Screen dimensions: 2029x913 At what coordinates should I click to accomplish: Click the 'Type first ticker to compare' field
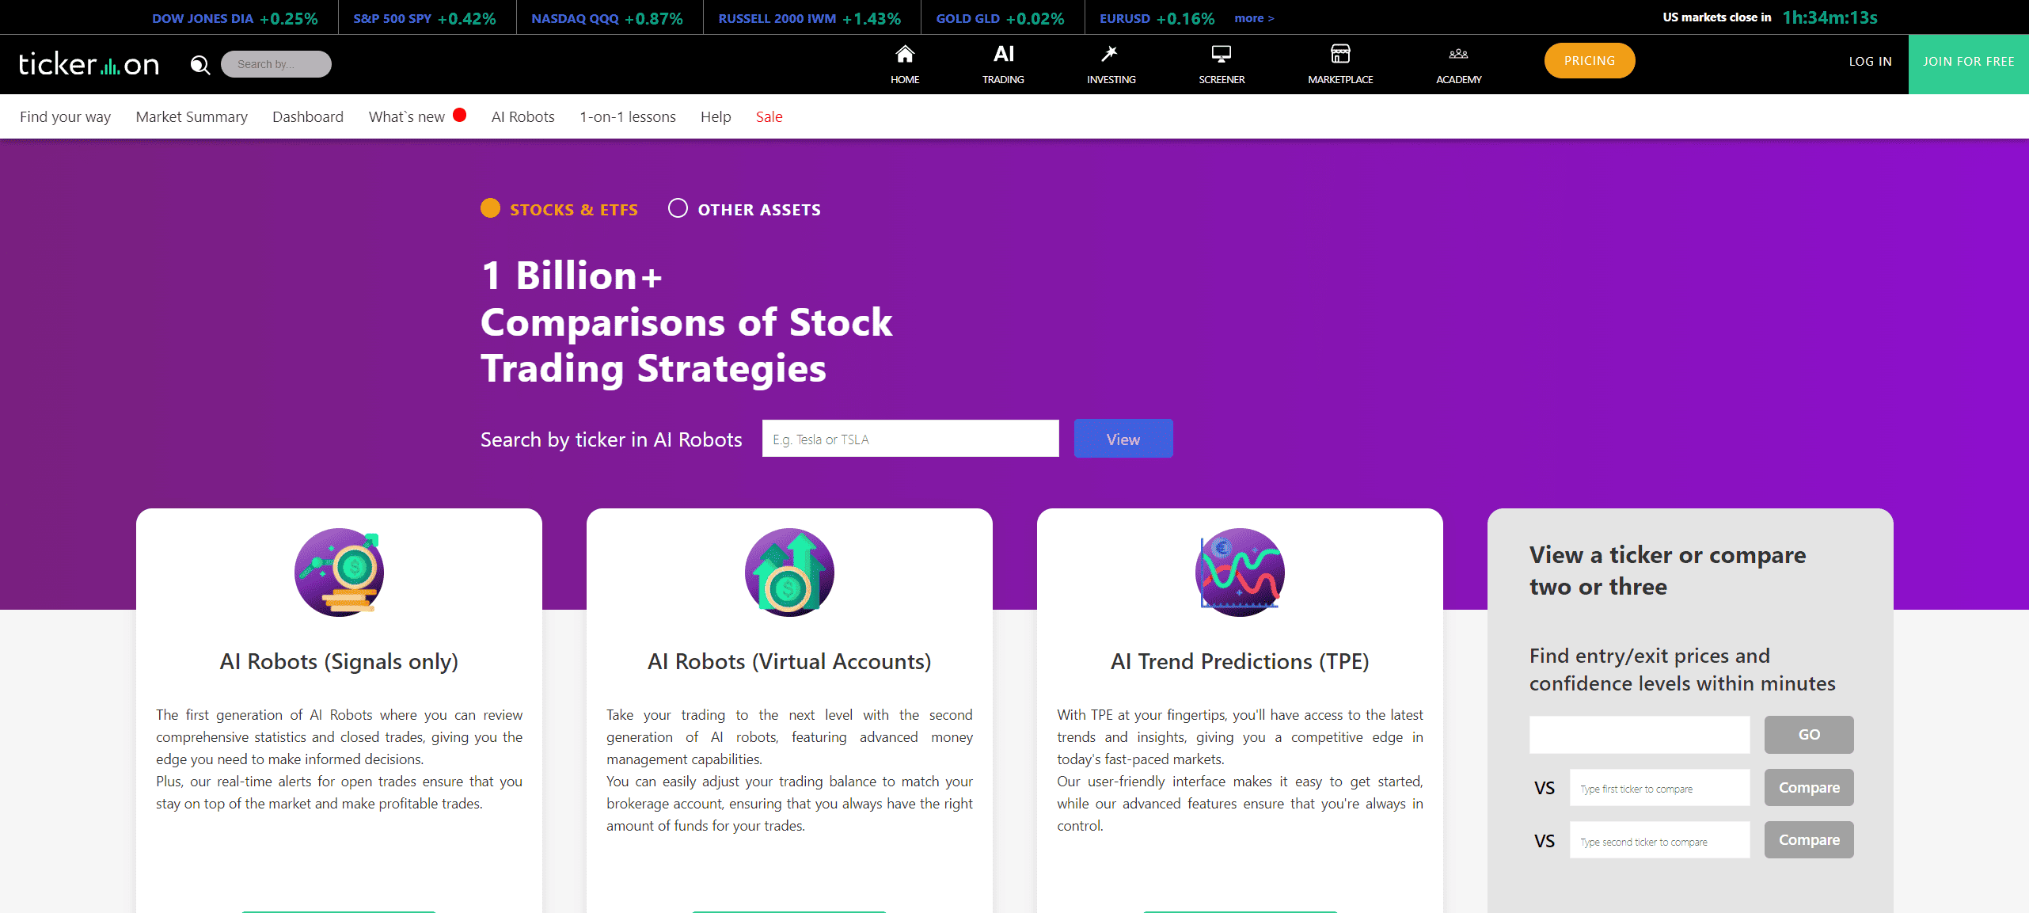click(x=1659, y=788)
